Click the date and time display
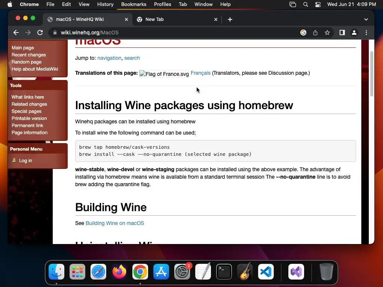 click(x=352, y=4)
